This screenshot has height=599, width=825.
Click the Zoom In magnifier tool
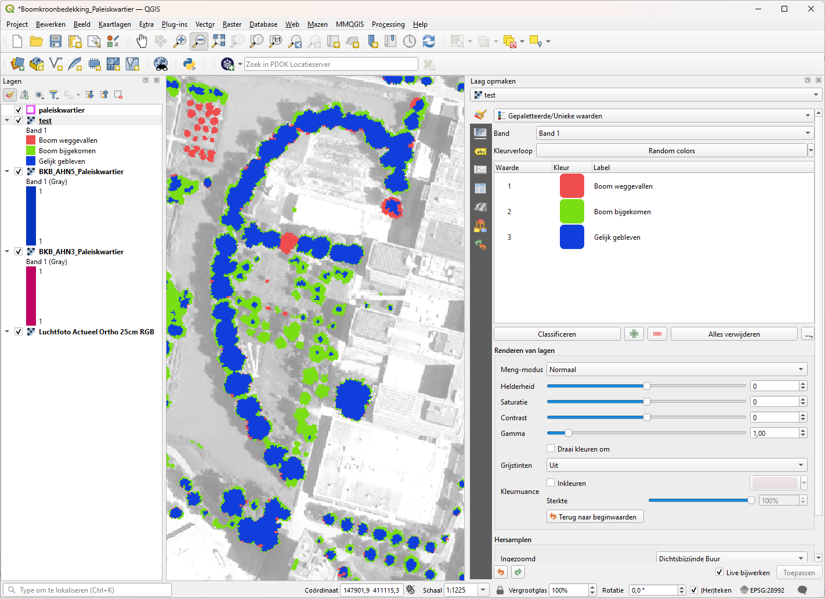pos(180,41)
